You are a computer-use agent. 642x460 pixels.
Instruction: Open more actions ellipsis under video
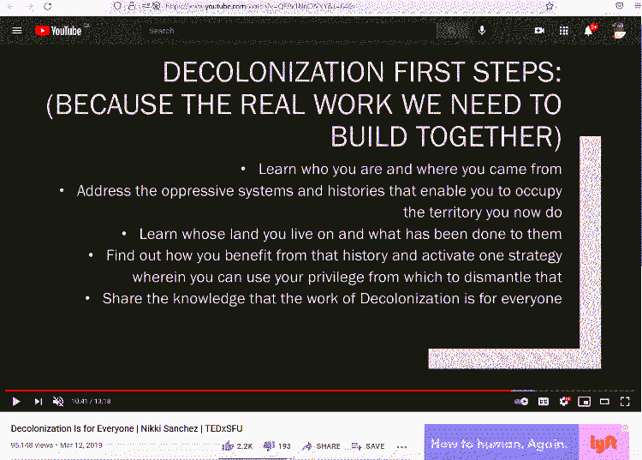click(x=401, y=446)
